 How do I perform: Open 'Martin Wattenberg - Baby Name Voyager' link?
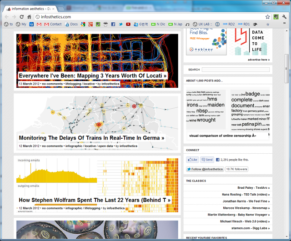click(x=239, y=215)
